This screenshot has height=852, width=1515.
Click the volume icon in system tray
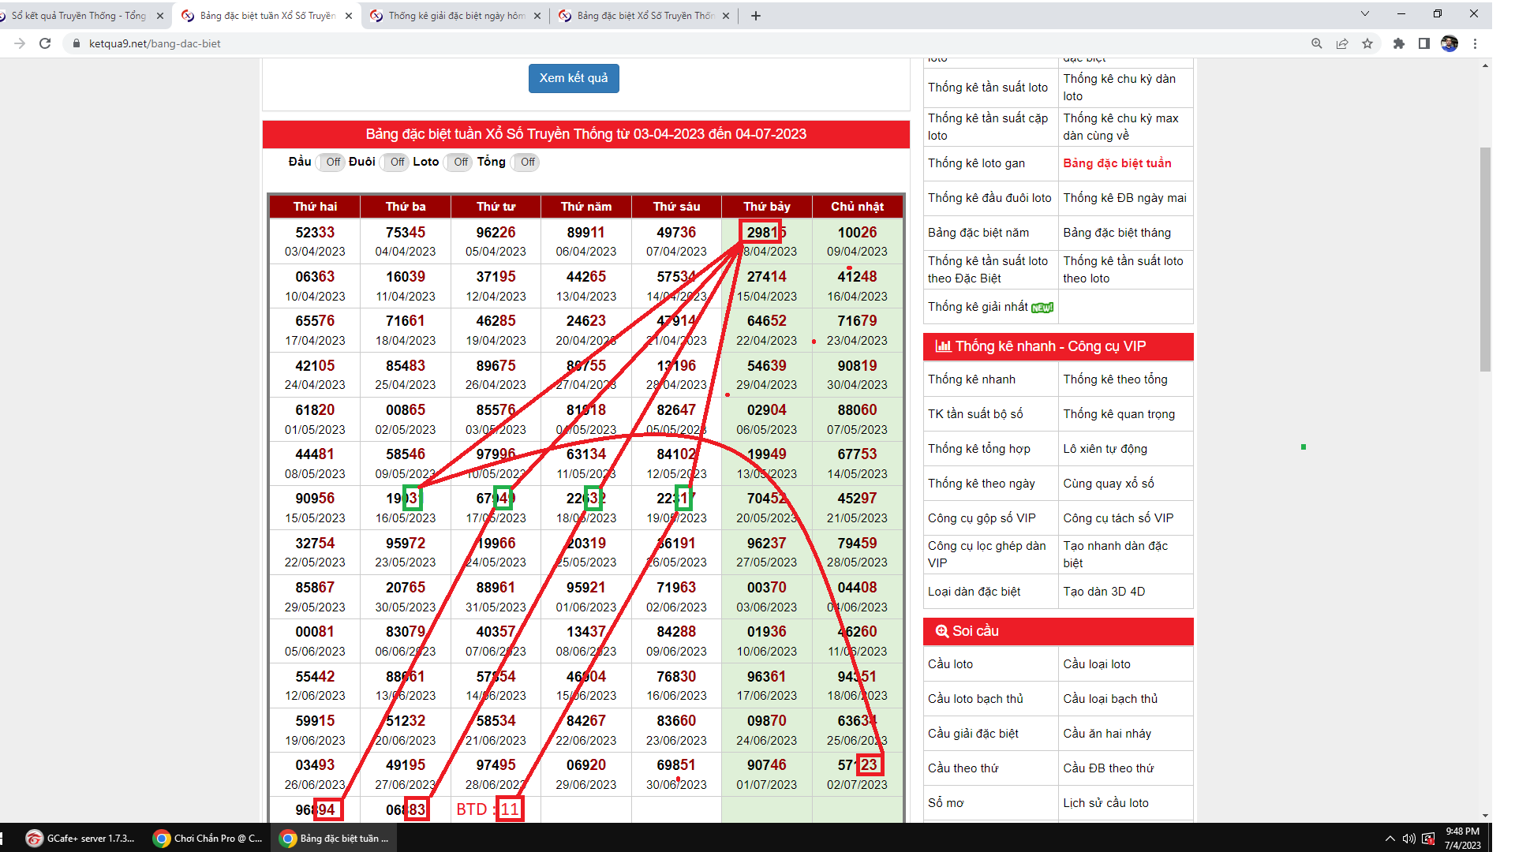1408,838
